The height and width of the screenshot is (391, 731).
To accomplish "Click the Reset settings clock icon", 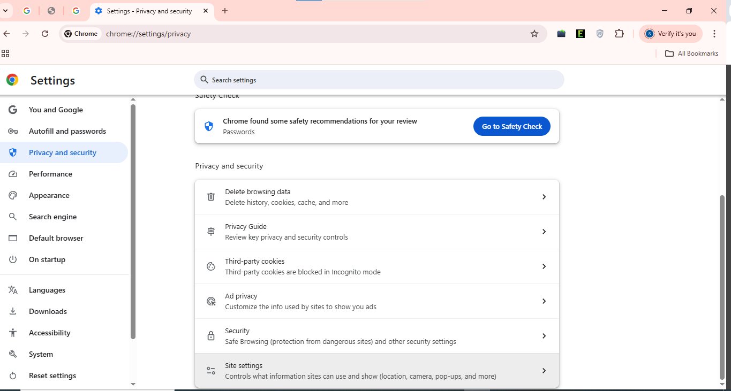I will tap(13, 375).
